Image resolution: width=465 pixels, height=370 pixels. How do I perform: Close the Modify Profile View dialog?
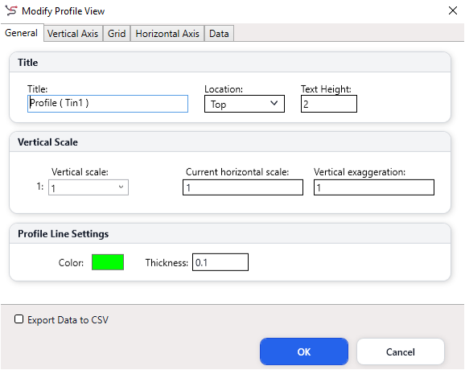(x=453, y=10)
